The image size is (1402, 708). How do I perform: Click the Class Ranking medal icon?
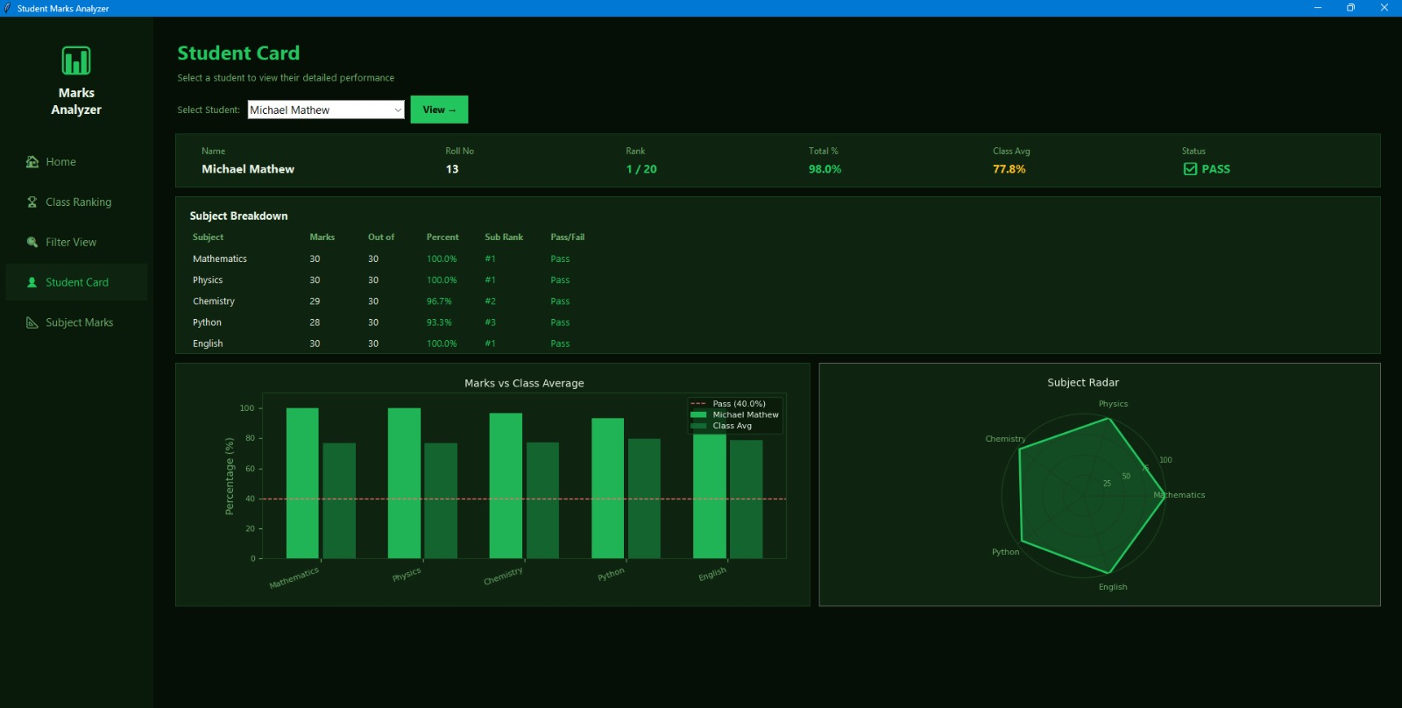pyautogui.click(x=32, y=202)
